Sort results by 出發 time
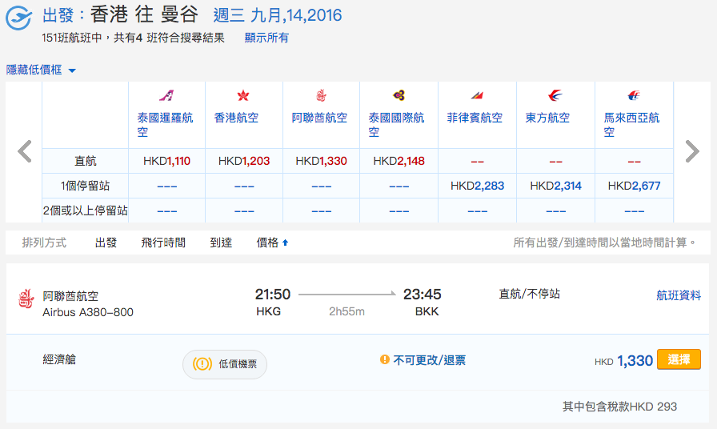This screenshot has width=717, height=429. (x=106, y=243)
